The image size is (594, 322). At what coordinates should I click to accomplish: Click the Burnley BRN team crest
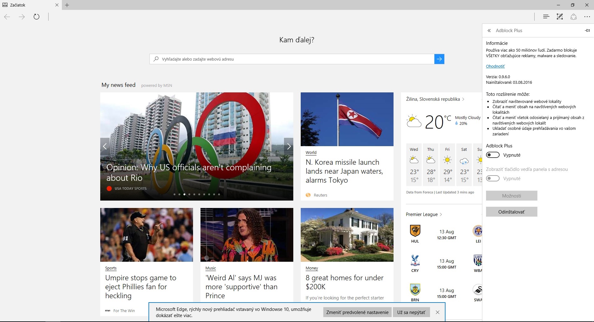[415, 290]
